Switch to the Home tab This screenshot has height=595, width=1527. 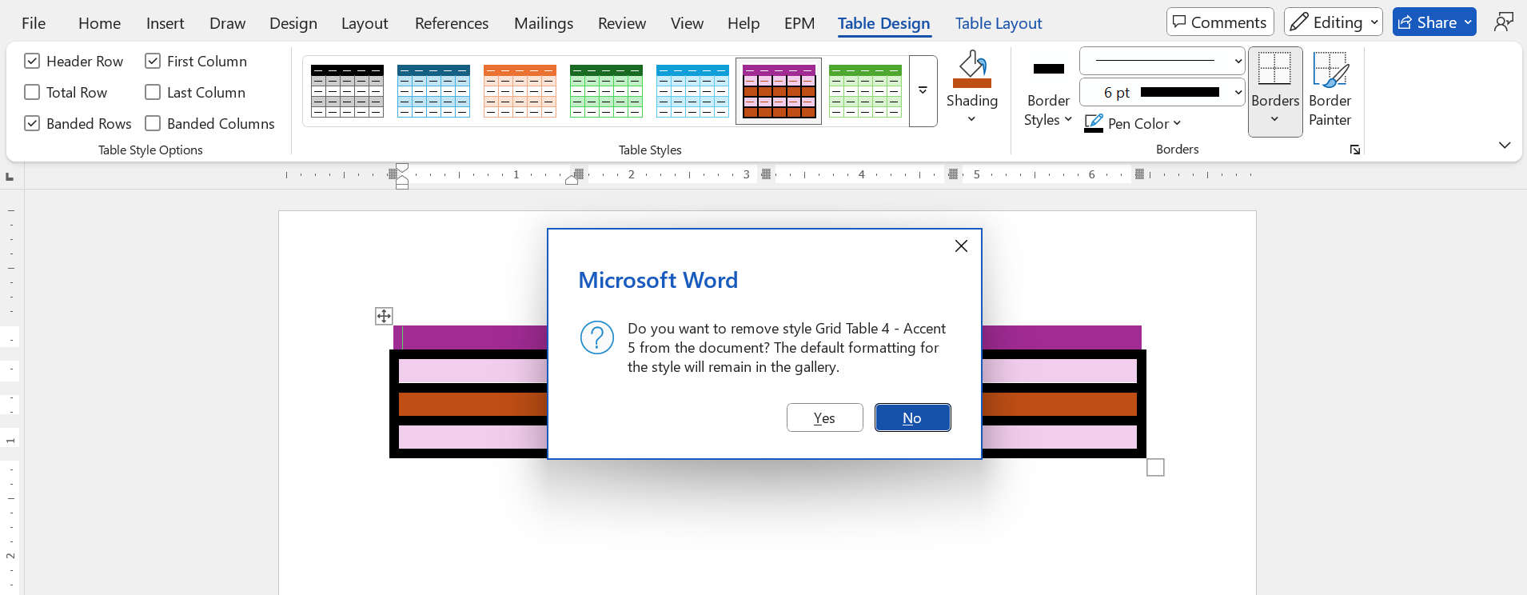coord(99,23)
